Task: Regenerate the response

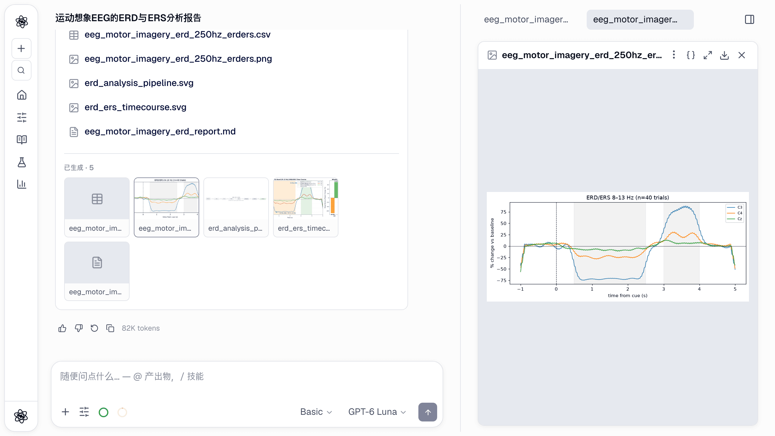Action: pos(94,328)
